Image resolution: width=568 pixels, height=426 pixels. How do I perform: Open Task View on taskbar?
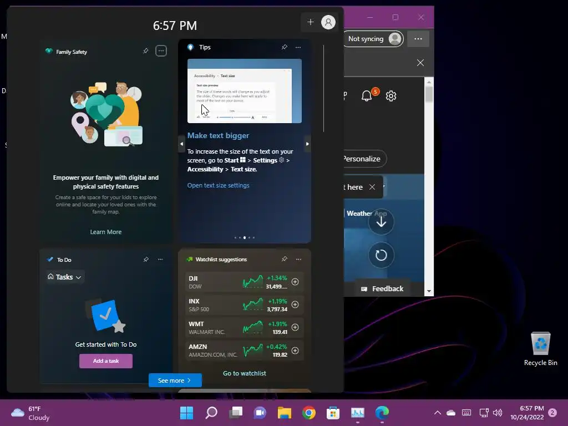pos(236,413)
